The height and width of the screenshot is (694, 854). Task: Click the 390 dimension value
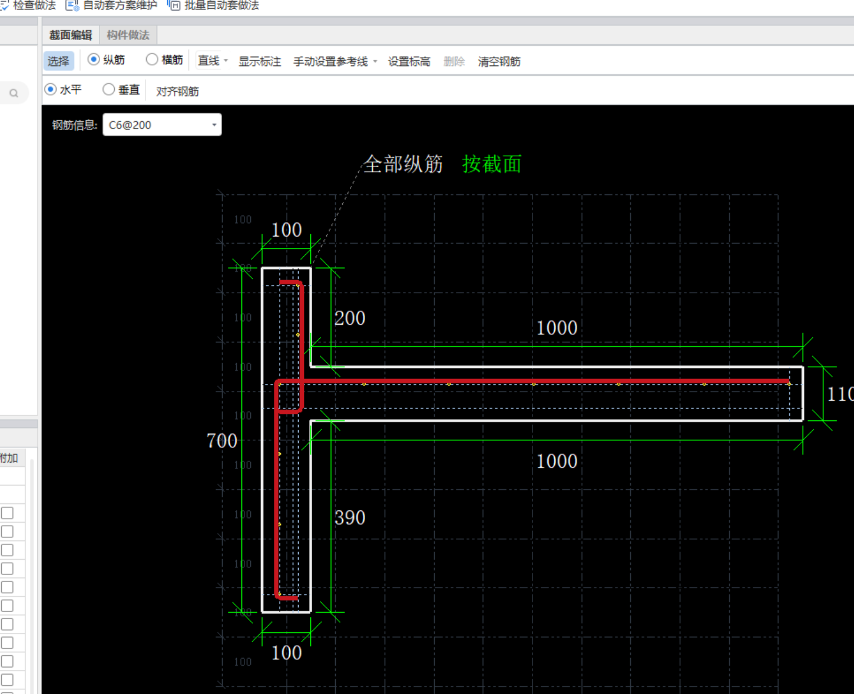coord(350,518)
